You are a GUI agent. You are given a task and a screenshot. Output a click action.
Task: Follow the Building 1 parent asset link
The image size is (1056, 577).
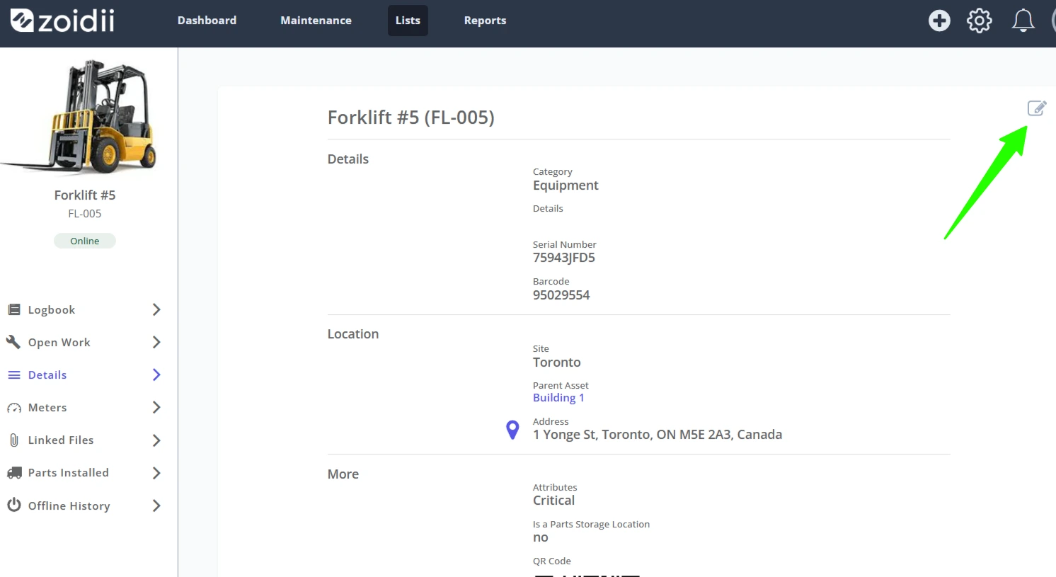click(x=558, y=398)
